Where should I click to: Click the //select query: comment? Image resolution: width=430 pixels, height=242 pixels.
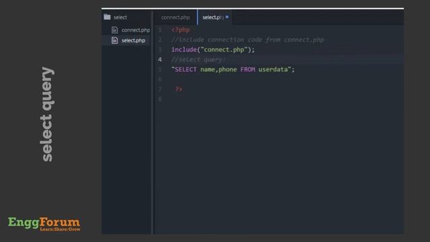tap(198, 60)
